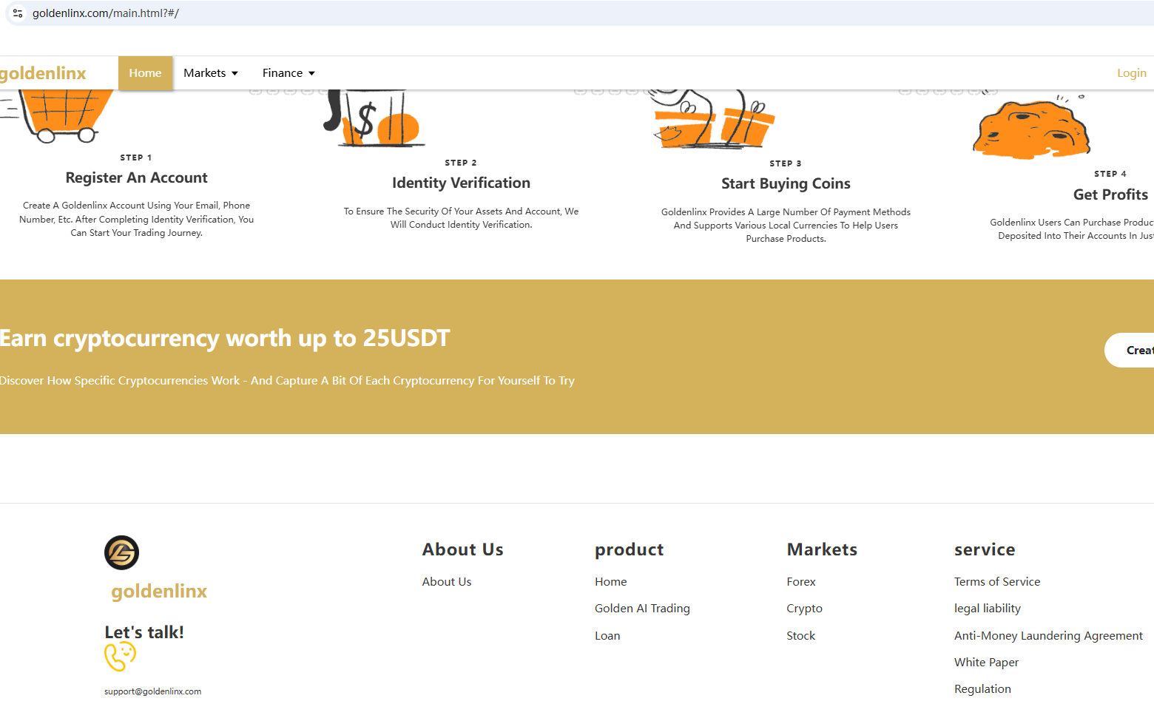Click the dollar sign illustration for Step 2
Screen dimensions: 1154x721
(x=374, y=118)
